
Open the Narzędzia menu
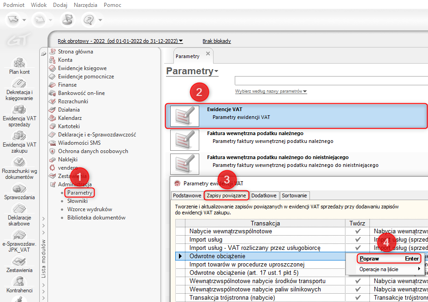[x=85, y=5]
